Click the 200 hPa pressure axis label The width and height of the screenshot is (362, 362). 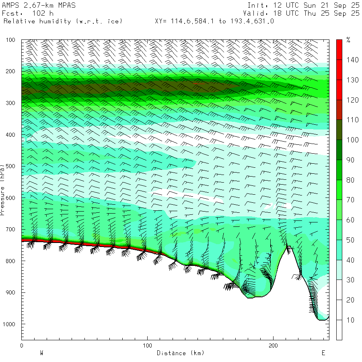coord(10,71)
